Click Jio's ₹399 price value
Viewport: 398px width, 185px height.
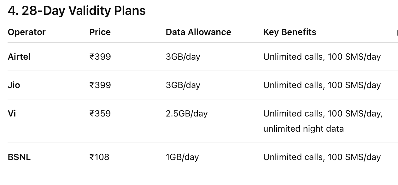(x=100, y=85)
